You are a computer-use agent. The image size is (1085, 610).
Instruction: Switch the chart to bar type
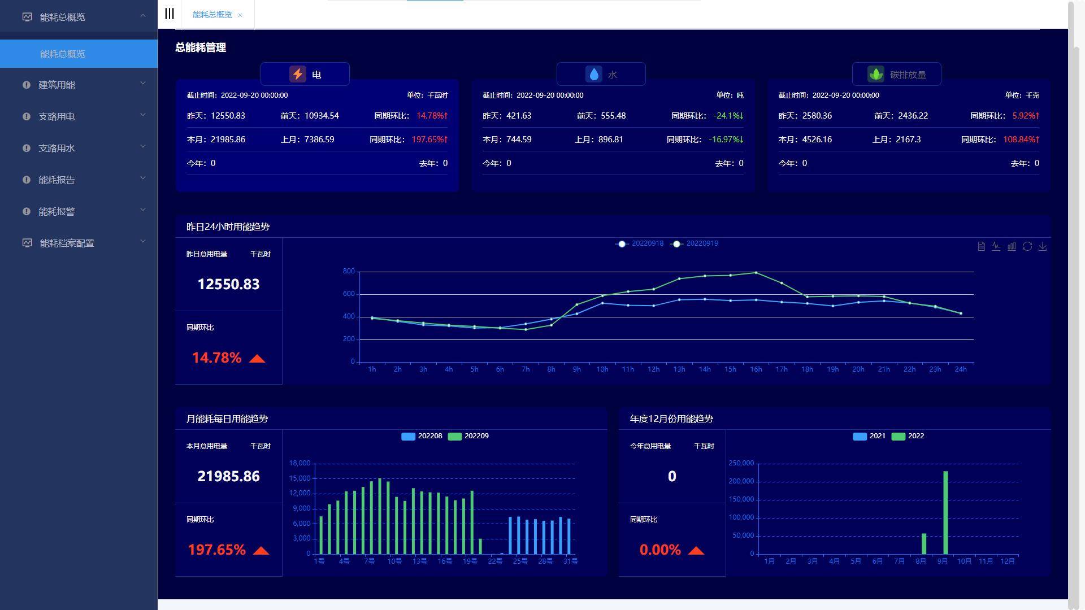point(1012,246)
